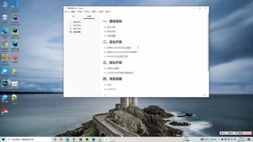Open the DataGrip desktop shortcut
The image size is (253, 142).
click(x=15, y=20)
